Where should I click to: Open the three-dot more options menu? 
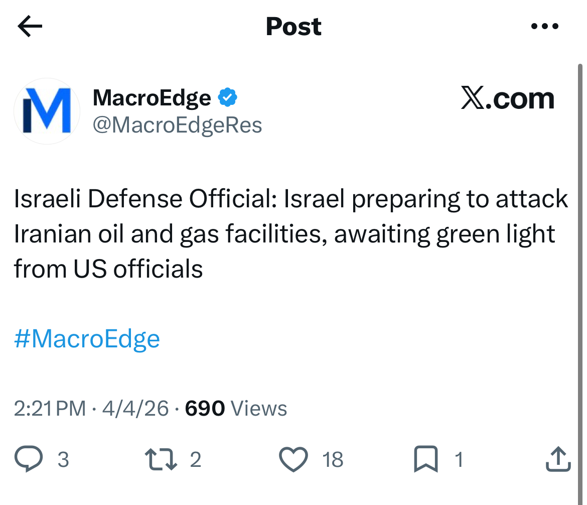pos(544,27)
